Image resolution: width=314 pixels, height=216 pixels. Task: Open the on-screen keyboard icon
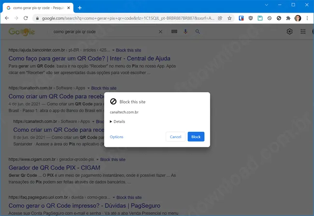pos(174,31)
